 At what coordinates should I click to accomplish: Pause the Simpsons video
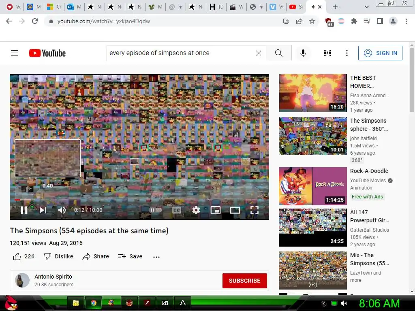click(x=24, y=210)
